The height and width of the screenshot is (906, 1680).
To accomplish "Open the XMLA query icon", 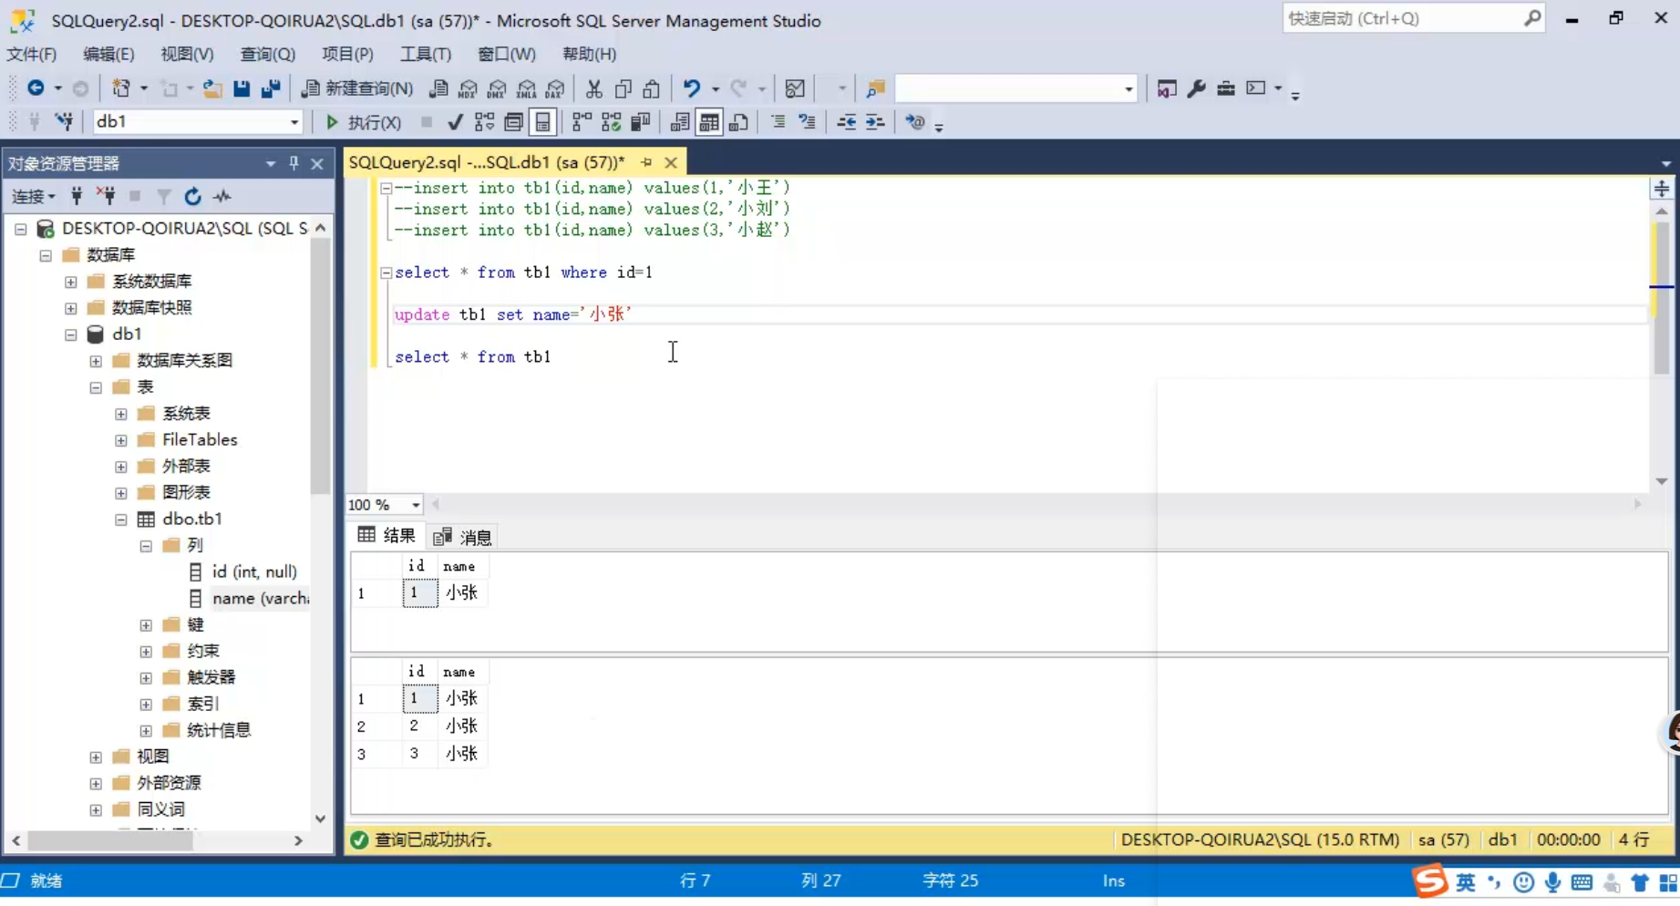I will point(526,88).
